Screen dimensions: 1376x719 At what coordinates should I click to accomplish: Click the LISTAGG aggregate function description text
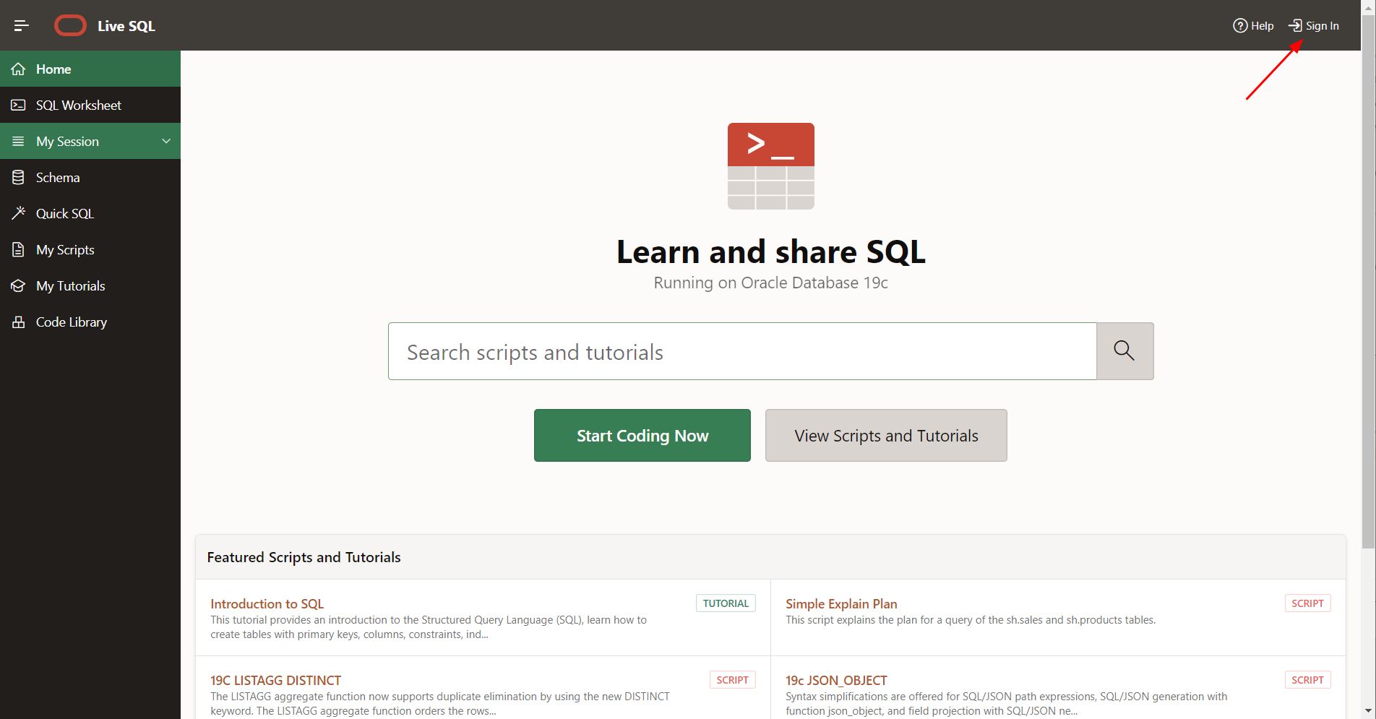click(x=440, y=704)
